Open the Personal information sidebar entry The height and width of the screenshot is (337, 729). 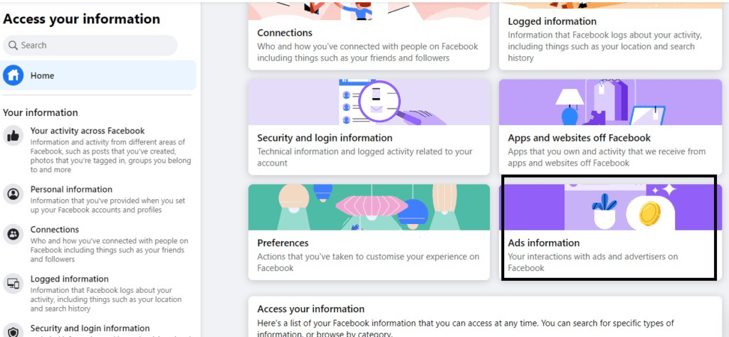tap(98, 199)
